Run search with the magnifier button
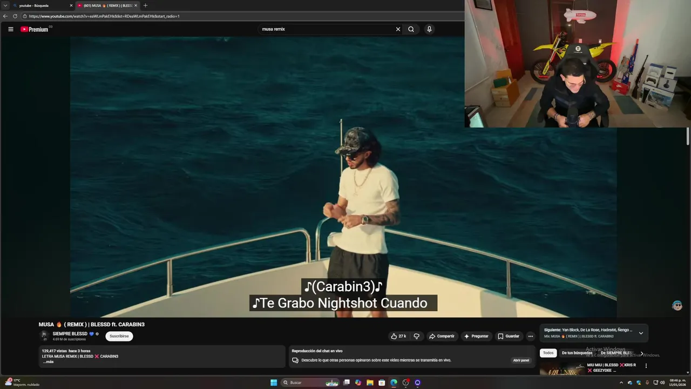The width and height of the screenshot is (691, 389). pos(411,29)
